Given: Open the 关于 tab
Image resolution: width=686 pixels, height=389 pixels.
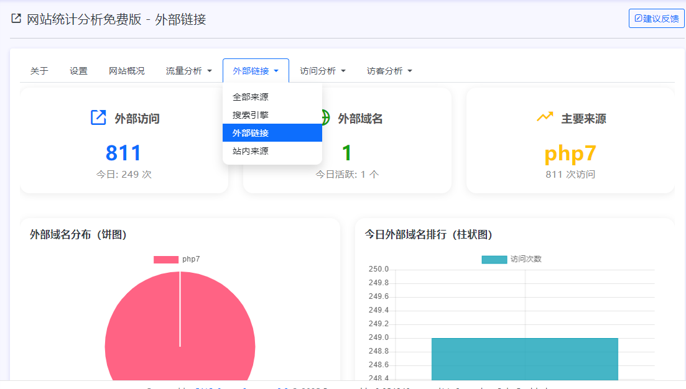Looking at the screenshot, I should point(39,71).
